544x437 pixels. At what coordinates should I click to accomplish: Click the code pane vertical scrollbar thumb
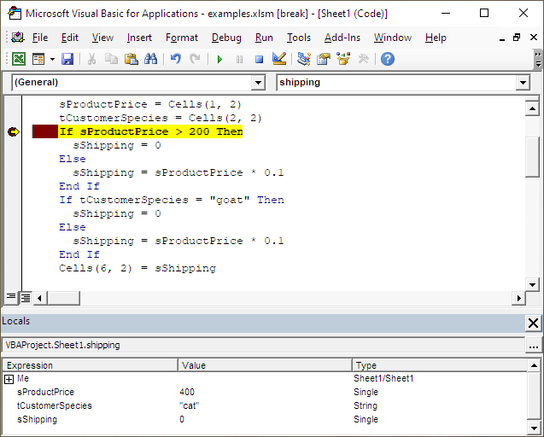[x=532, y=157]
